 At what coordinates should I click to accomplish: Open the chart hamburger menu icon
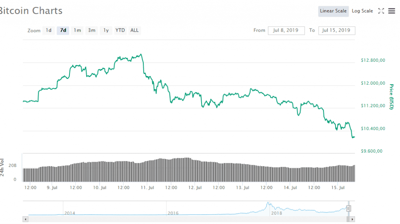(x=391, y=11)
